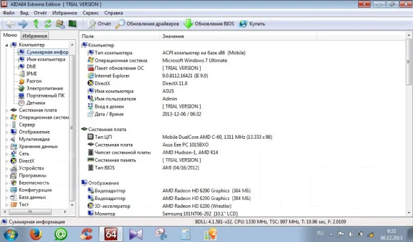413x242 pixels.
Task: Click the DirectX 11.0 value
Action: pyautogui.click(x=175, y=83)
